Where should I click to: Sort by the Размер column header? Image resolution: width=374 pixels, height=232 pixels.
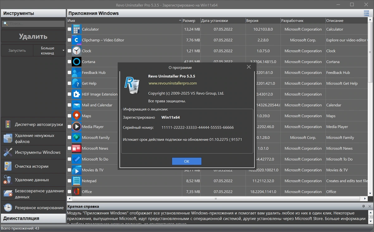click(x=191, y=21)
